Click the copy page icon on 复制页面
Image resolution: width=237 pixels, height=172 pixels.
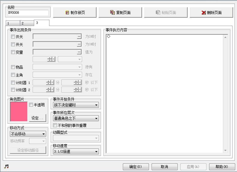pos(112,12)
